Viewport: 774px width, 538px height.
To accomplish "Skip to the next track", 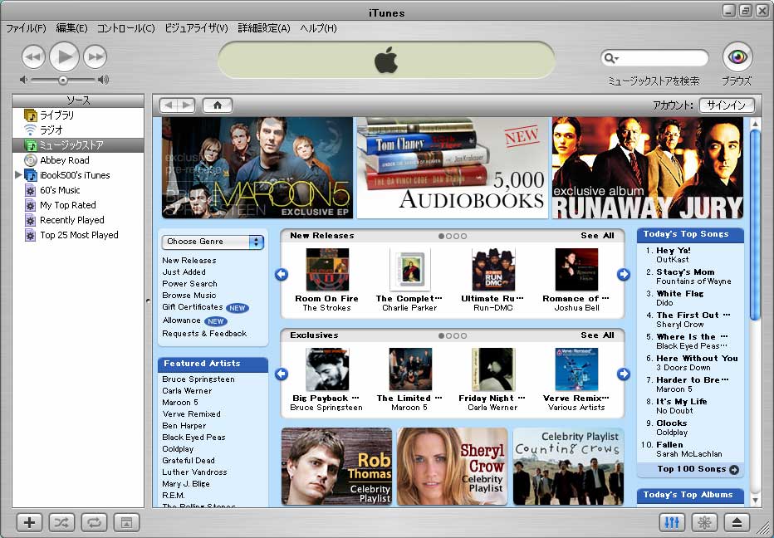I will (x=96, y=56).
